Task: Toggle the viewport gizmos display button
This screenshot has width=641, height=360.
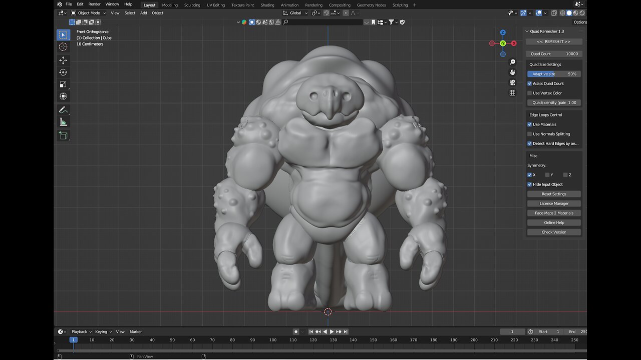Action: pyautogui.click(x=523, y=13)
